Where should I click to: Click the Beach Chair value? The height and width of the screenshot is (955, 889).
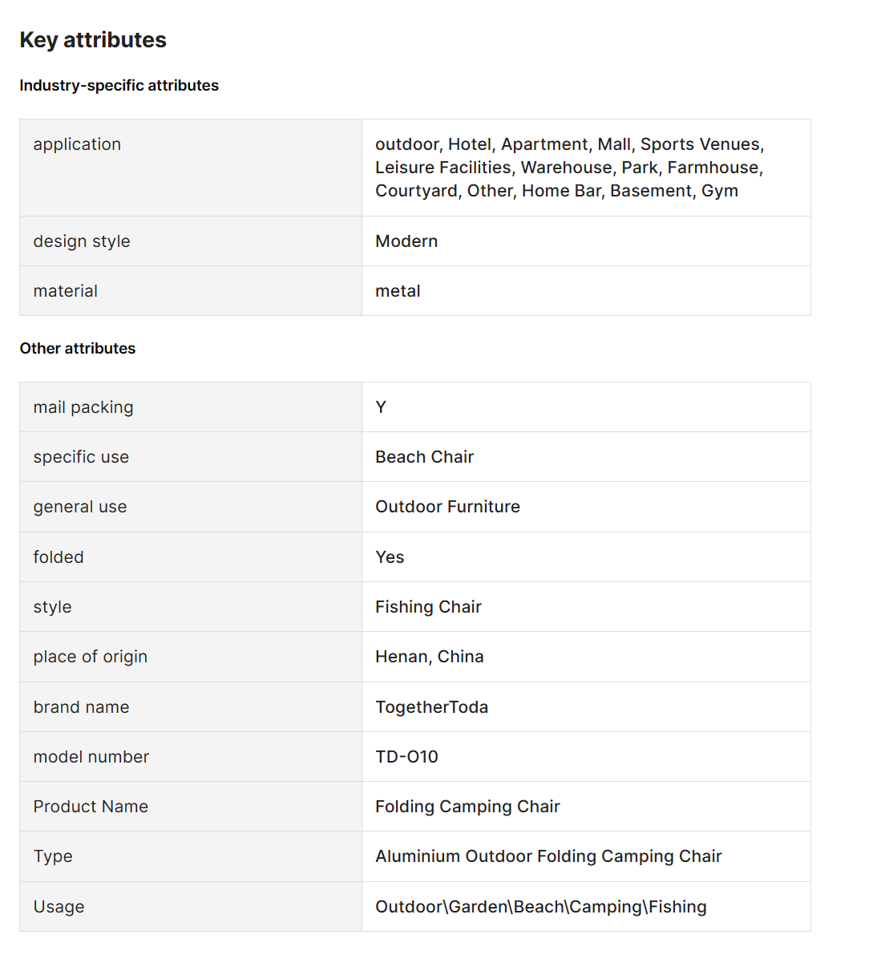point(424,457)
